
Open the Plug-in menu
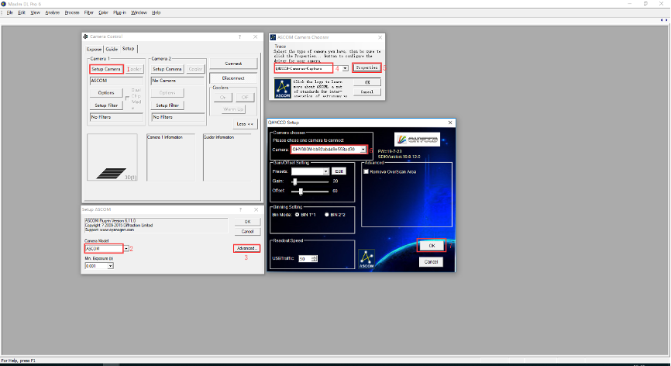[x=119, y=13]
